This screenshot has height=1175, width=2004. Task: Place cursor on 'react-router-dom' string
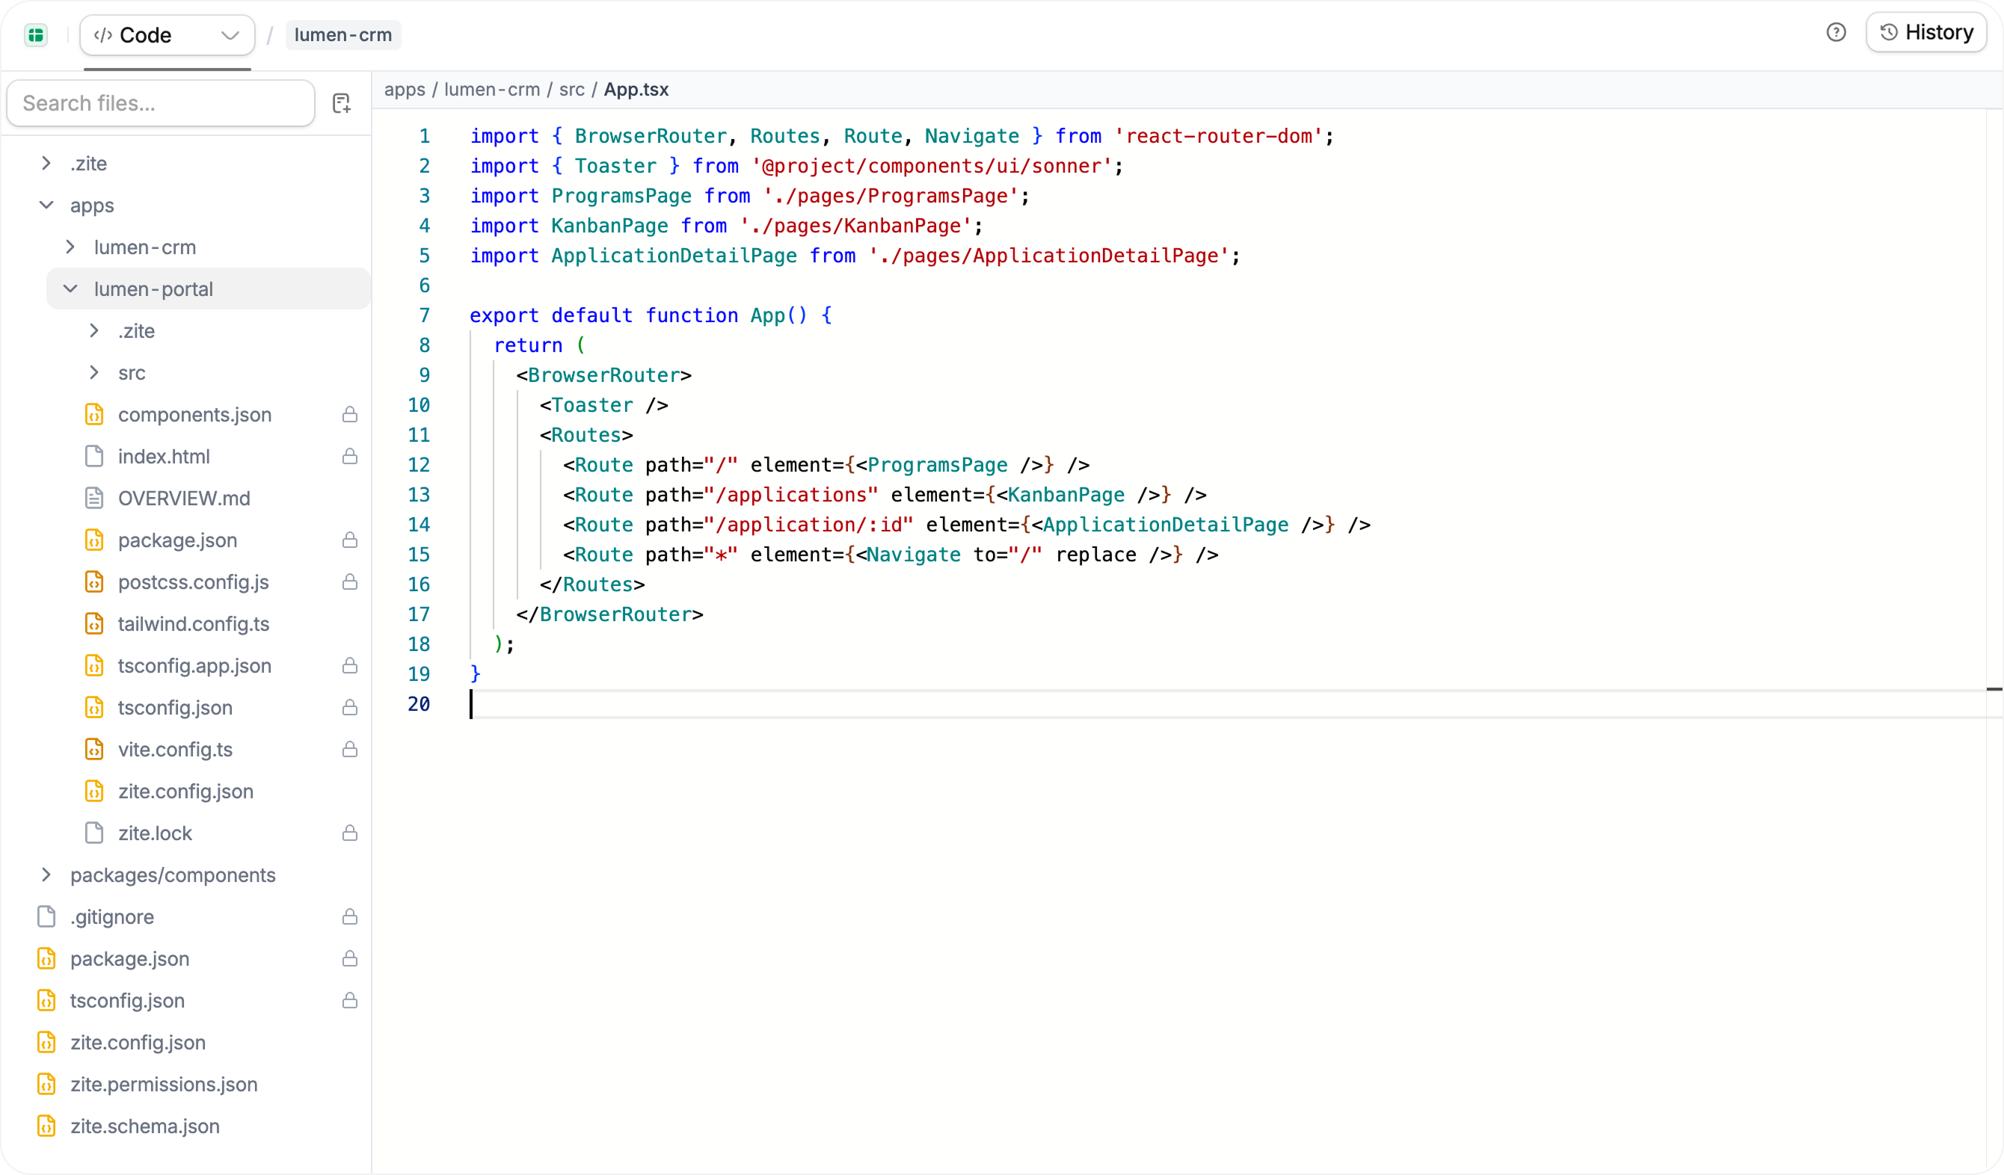pos(1219,136)
